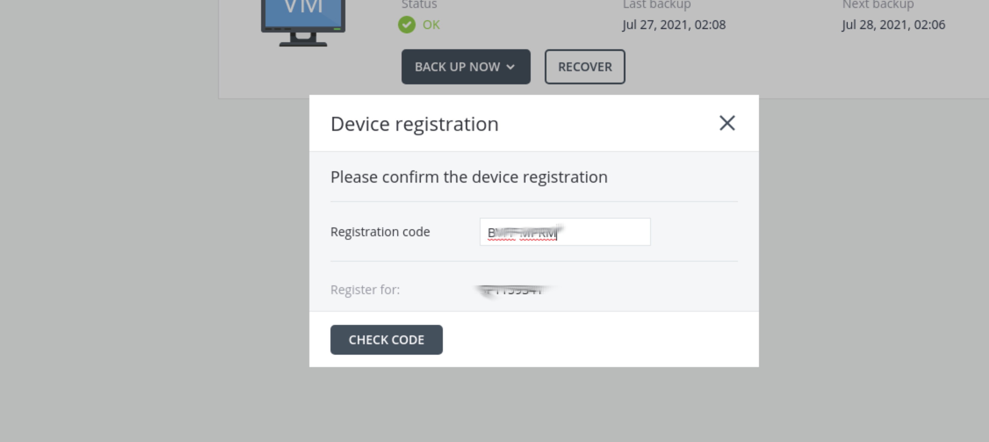Click the green OK status text

(x=431, y=25)
